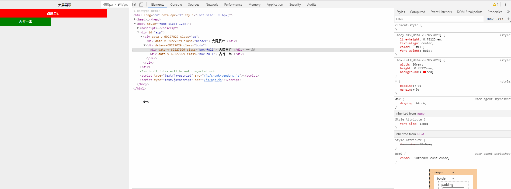Viewport: 511px width, 189px height.
Task: Open the Audits tab
Action: point(312,5)
